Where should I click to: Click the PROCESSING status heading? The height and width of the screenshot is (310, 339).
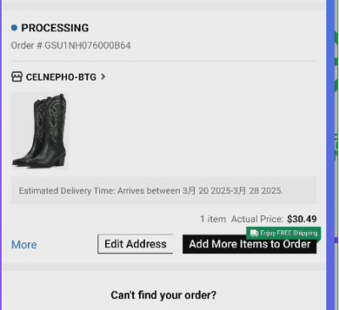tap(55, 28)
